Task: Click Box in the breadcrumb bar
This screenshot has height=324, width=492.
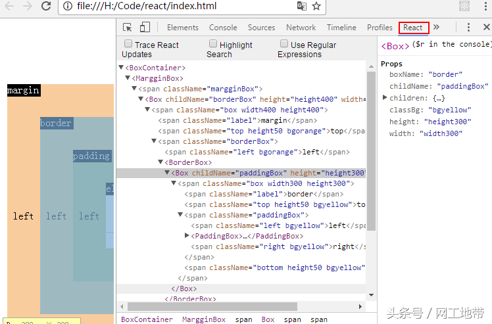Action: point(268,319)
